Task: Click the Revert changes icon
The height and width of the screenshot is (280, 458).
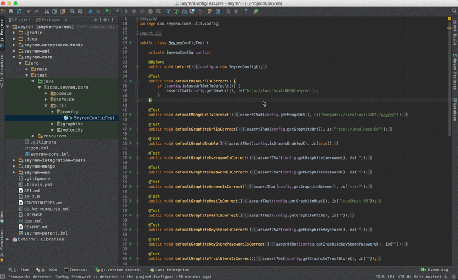Action: click(200, 11)
